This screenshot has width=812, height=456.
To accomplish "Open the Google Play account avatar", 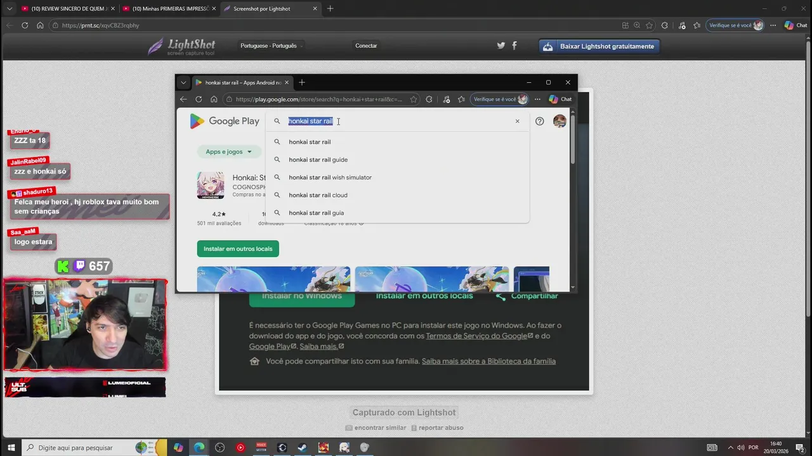I will [560, 121].
